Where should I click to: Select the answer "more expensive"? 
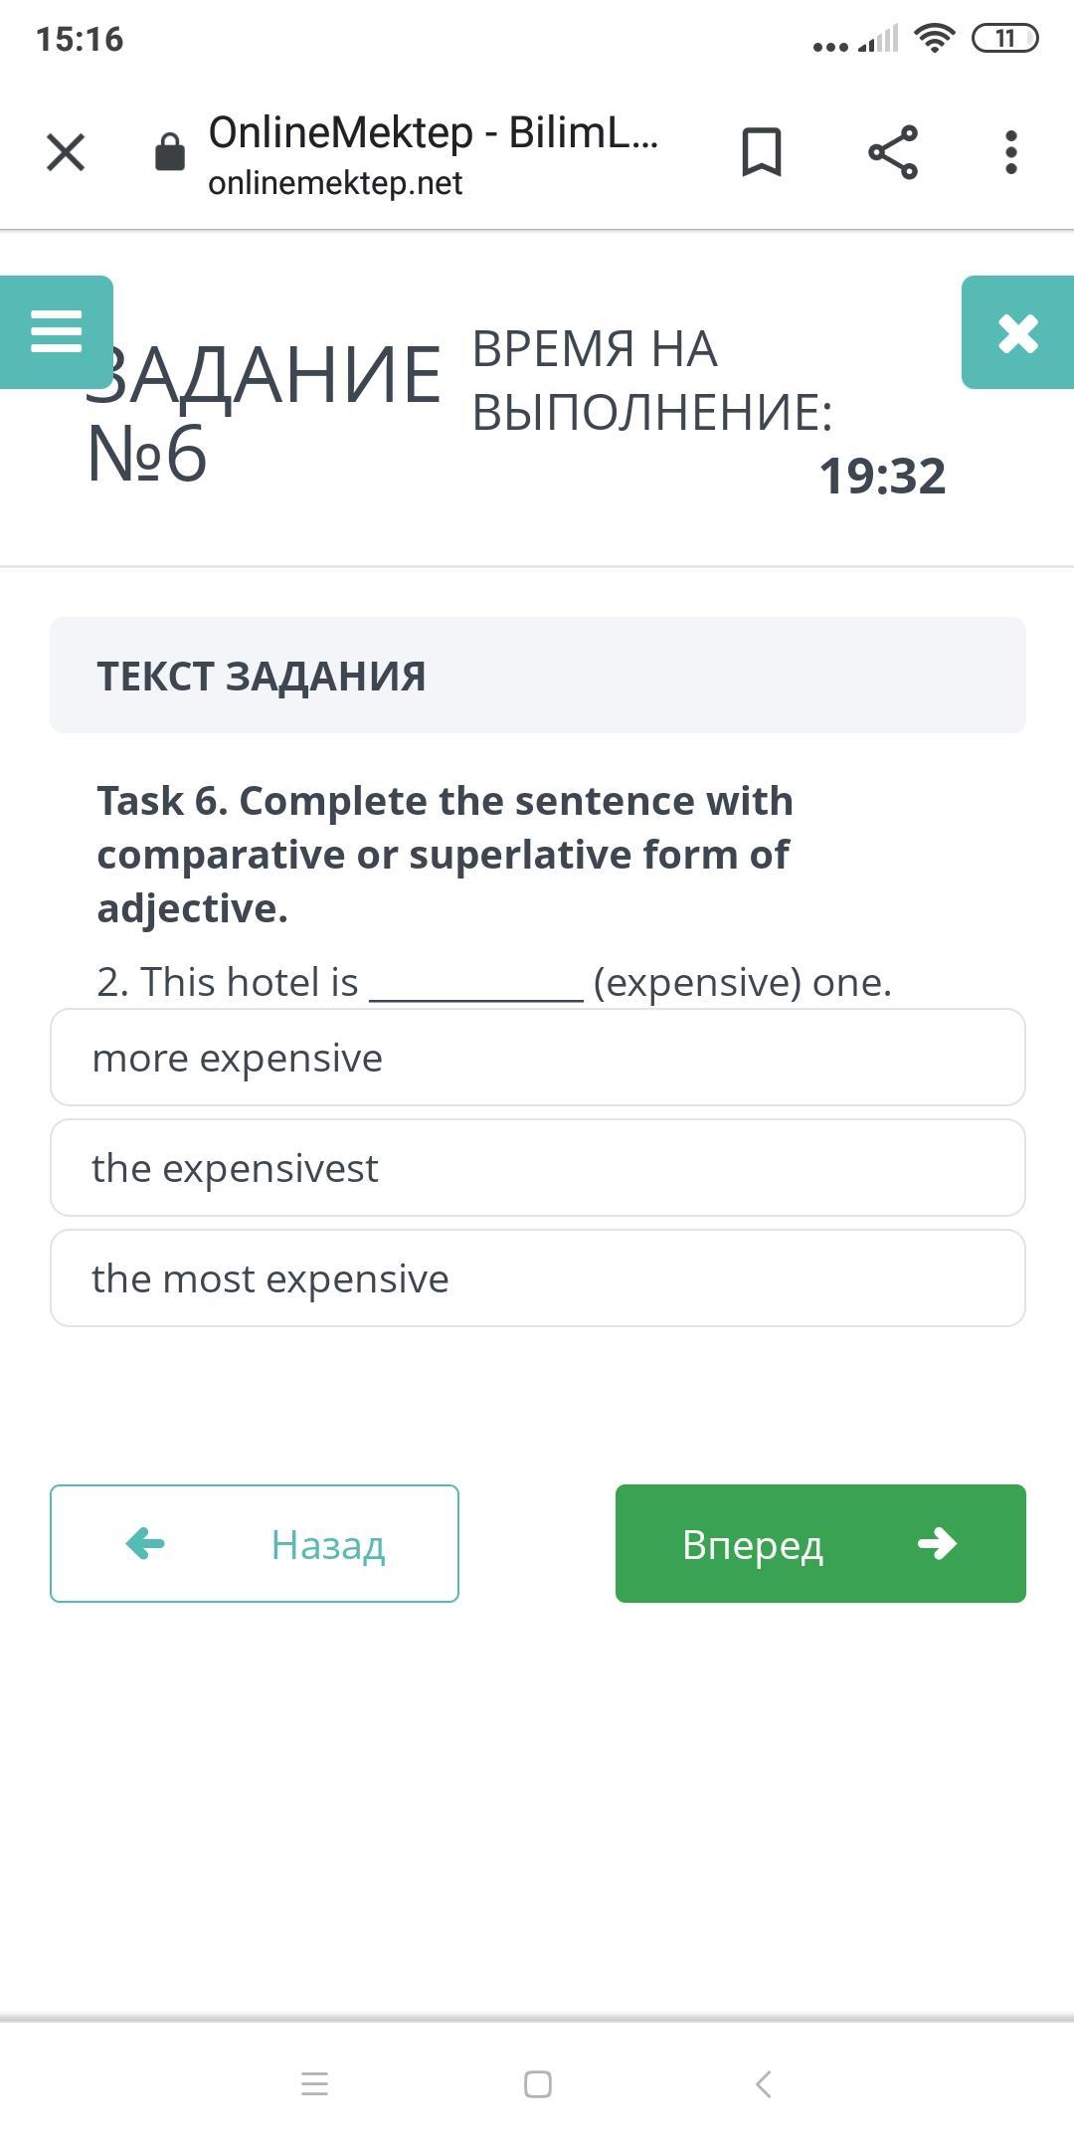[x=537, y=1058]
